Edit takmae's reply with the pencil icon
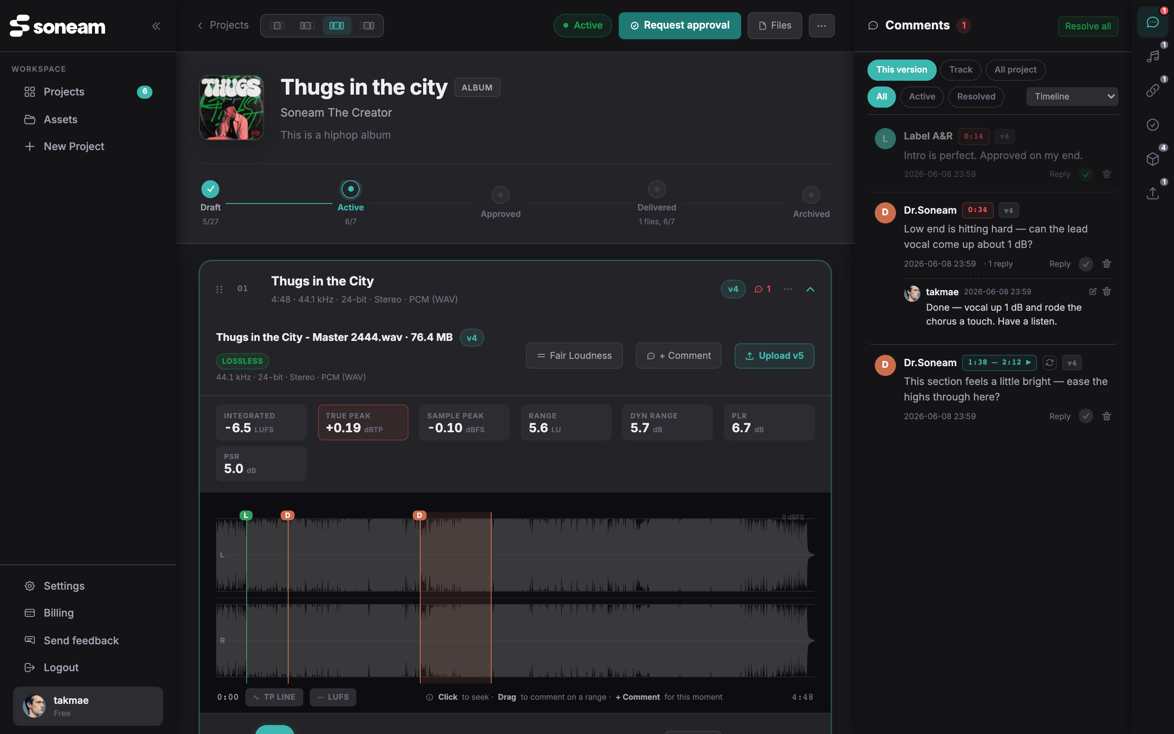1174x734 pixels. tap(1092, 291)
